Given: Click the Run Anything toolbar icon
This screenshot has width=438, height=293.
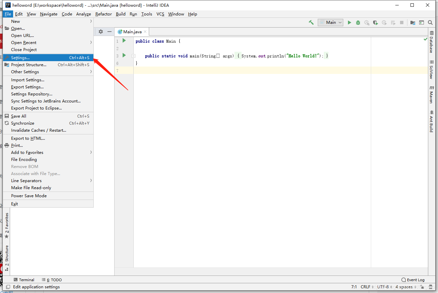Looking at the screenshot, I should [x=422, y=23].
